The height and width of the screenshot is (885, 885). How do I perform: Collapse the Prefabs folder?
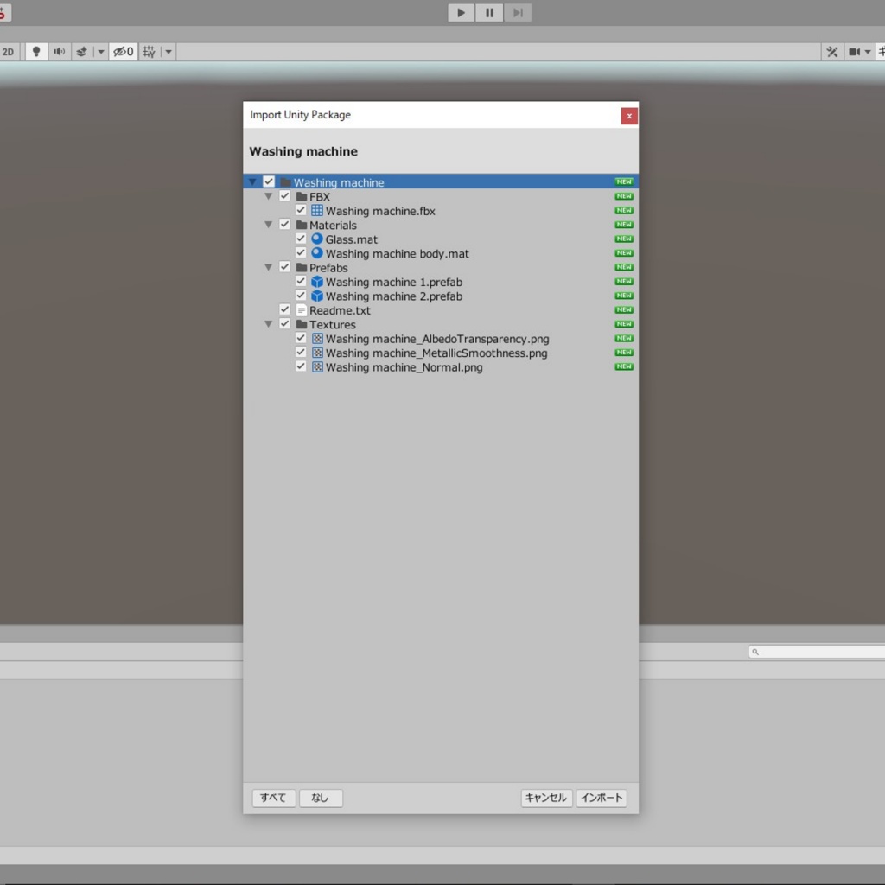pos(269,268)
